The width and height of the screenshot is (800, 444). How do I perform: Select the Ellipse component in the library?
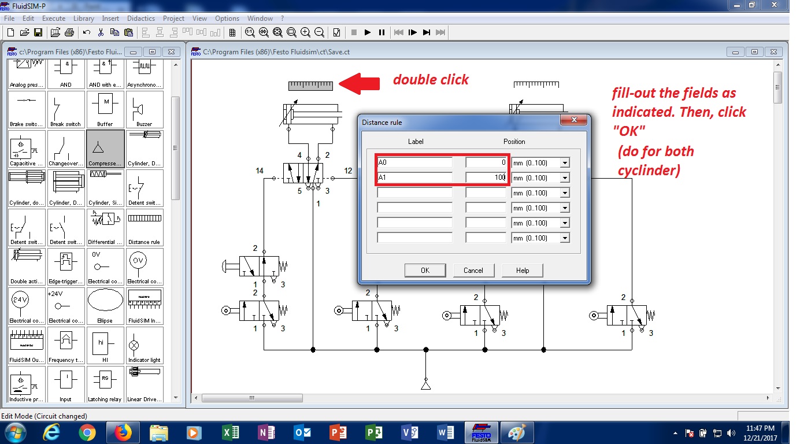pyautogui.click(x=105, y=306)
